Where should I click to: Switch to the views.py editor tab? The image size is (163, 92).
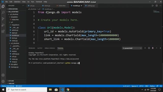(x=47, y=6)
